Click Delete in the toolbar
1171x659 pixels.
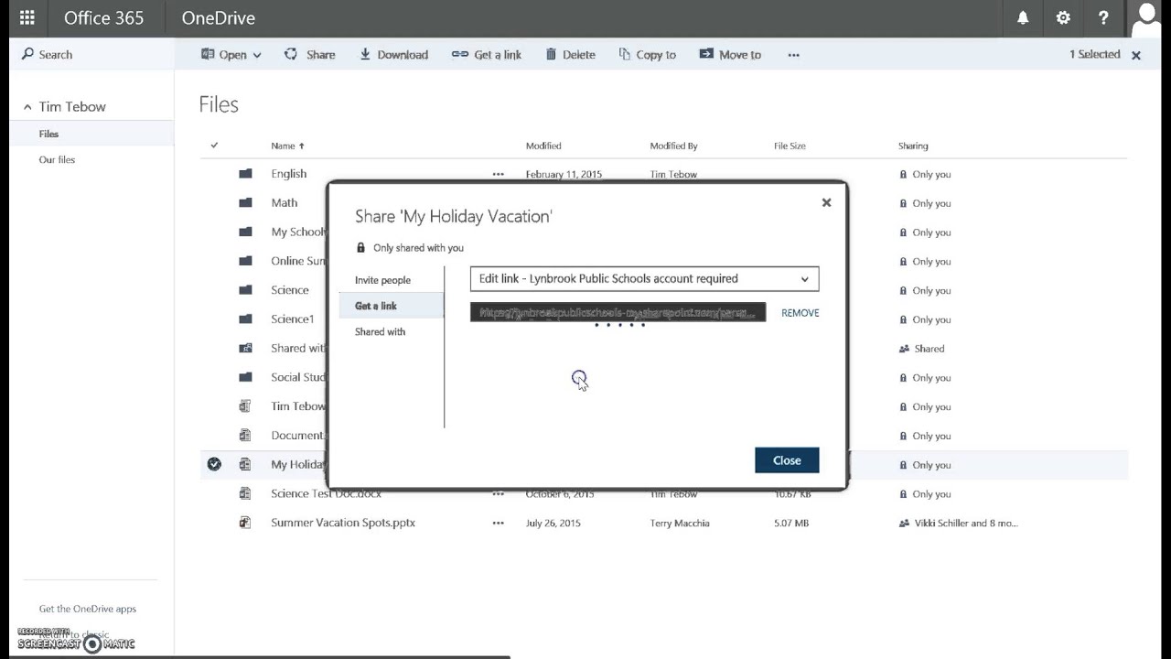coord(571,55)
